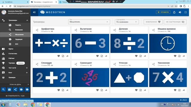The width and height of the screenshot is (191, 107).
Task: Switch to fullscreen mode with the expand icon
Action: (186, 12)
